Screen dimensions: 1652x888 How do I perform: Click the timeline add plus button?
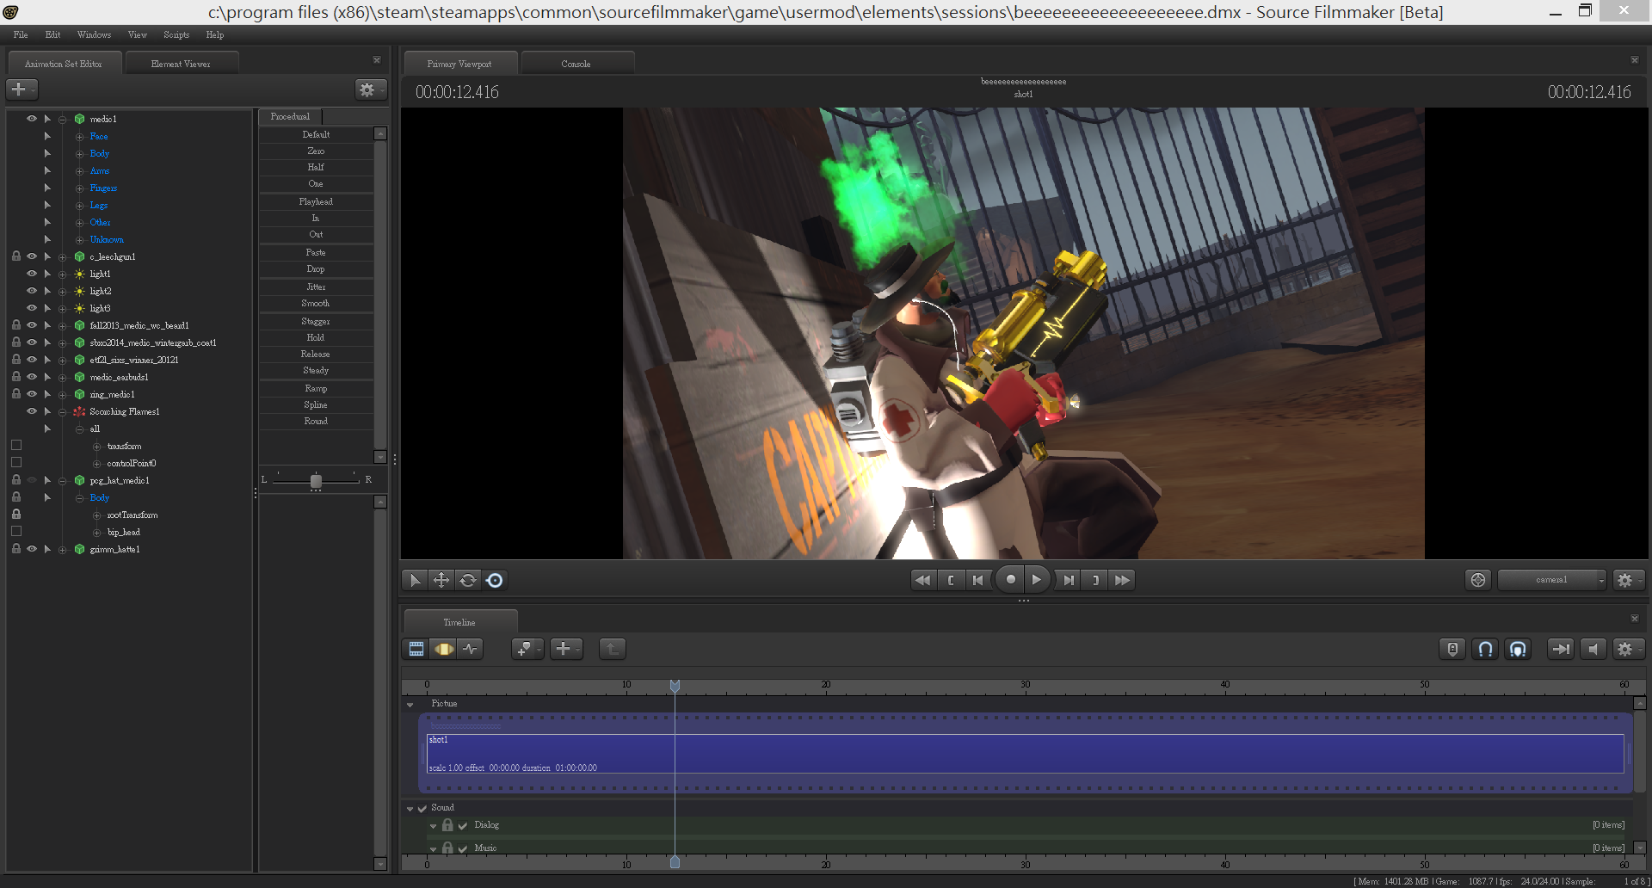point(565,649)
